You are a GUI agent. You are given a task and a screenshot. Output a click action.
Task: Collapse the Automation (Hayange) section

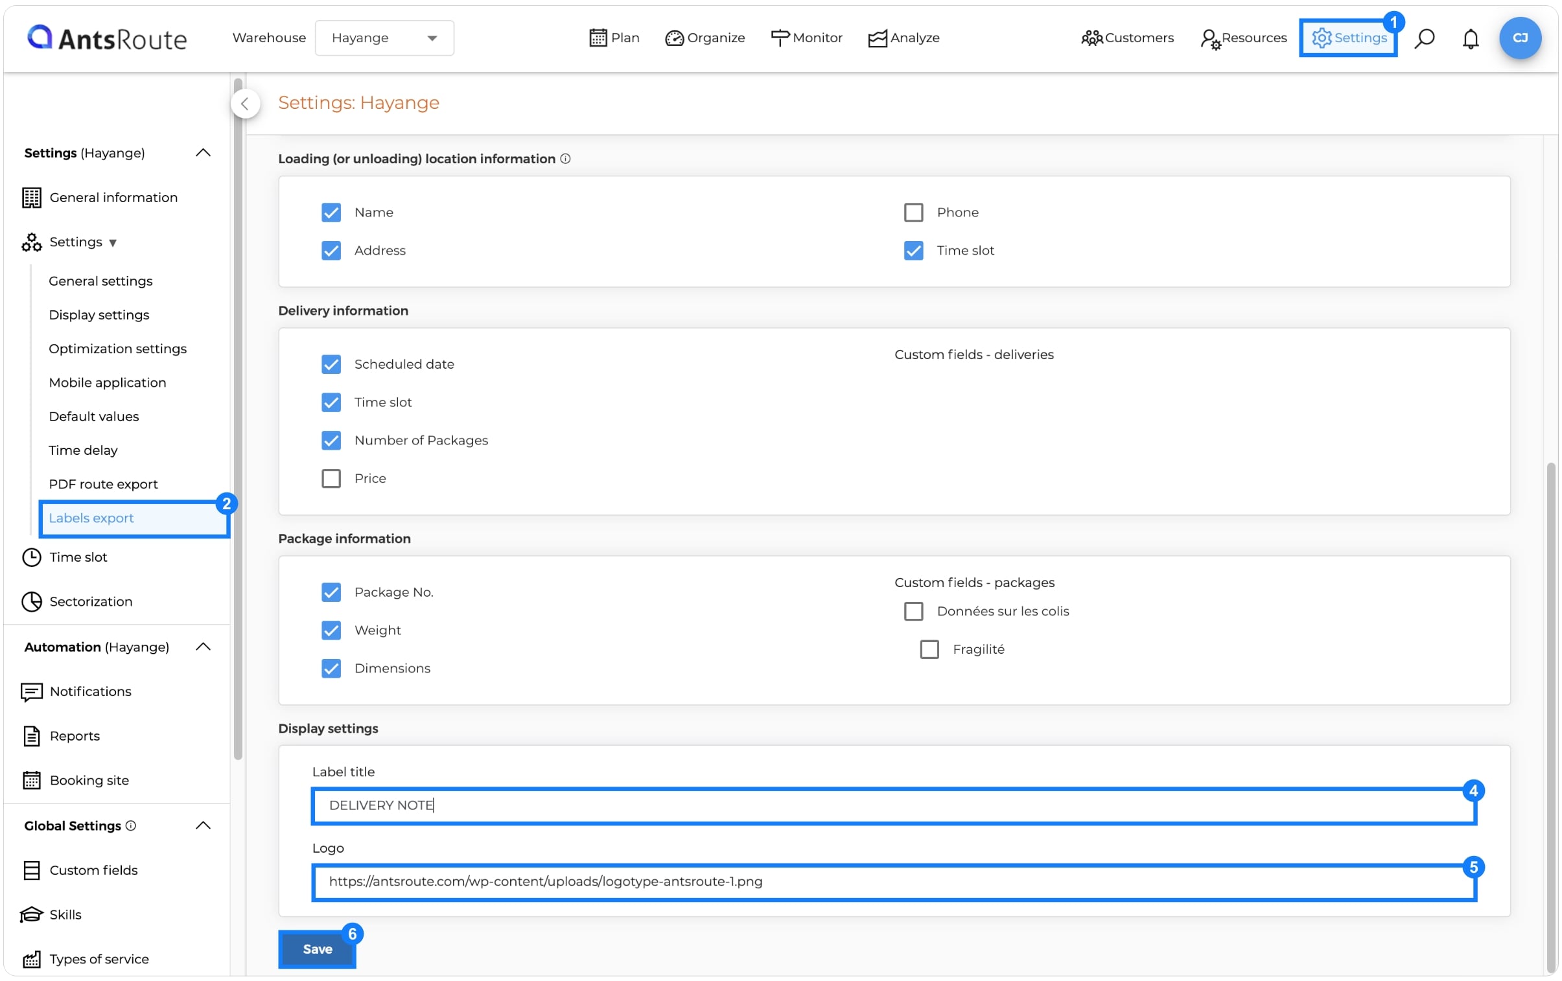[203, 647]
